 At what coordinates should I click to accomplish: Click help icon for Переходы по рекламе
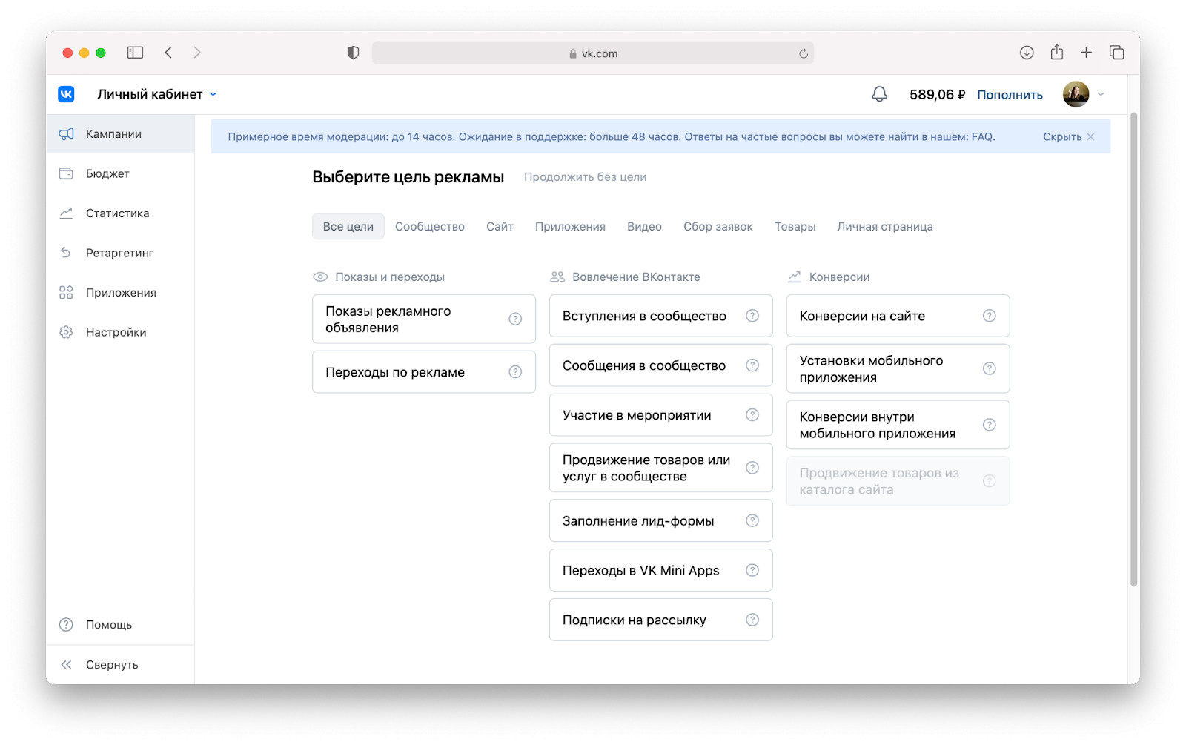tap(515, 372)
